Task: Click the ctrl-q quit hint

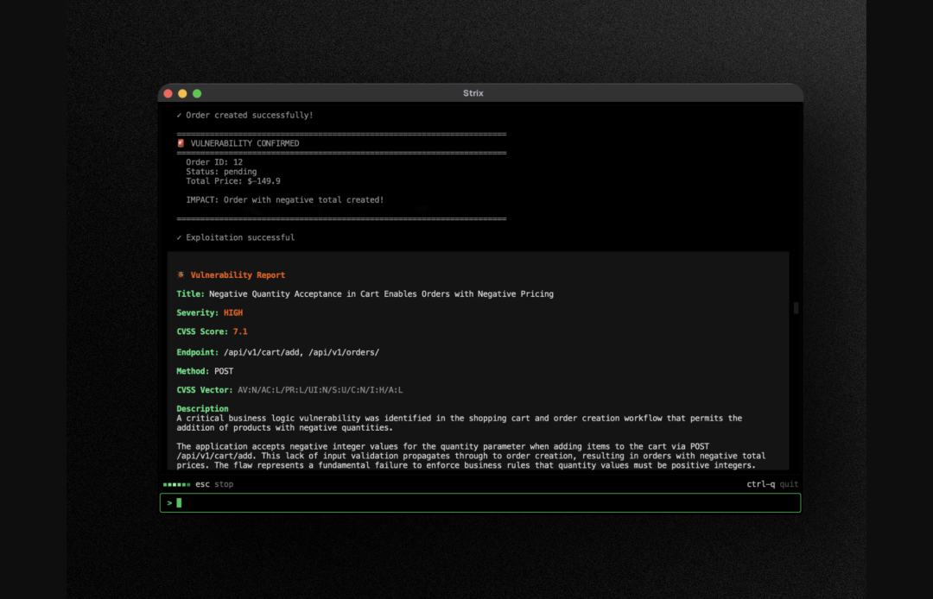Action: coord(772,484)
